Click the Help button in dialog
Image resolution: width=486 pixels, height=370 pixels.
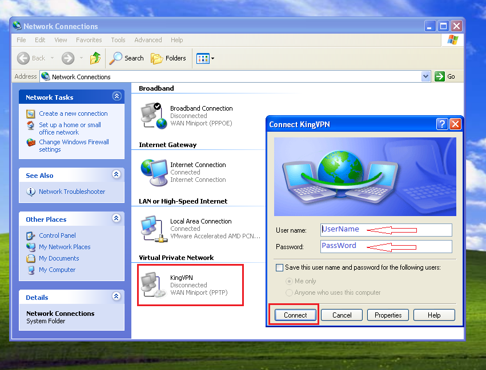tap(434, 315)
